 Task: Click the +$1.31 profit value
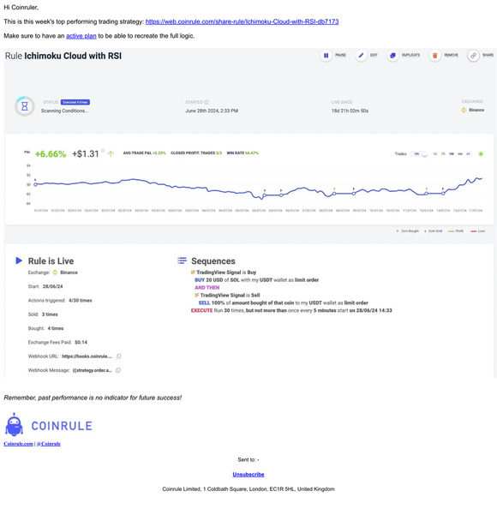click(86, 153)
